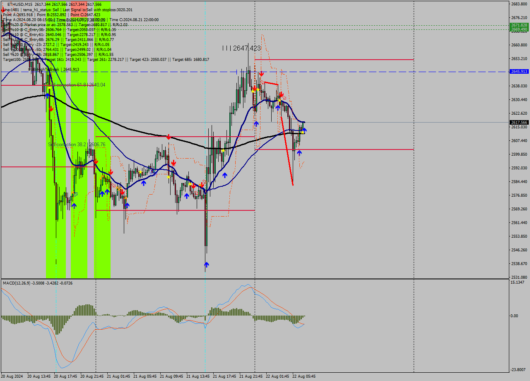Screen dimensions: 530x381
Task: Click the 2531.080 price axis label
Action: click(519, 277)
